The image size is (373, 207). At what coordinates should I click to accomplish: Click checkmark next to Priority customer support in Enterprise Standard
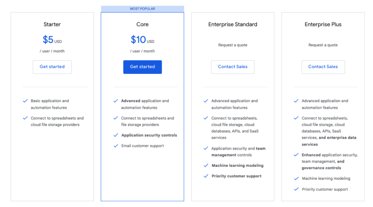click(206, 176)
